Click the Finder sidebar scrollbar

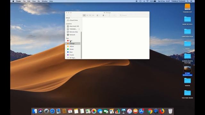(81, 45)
